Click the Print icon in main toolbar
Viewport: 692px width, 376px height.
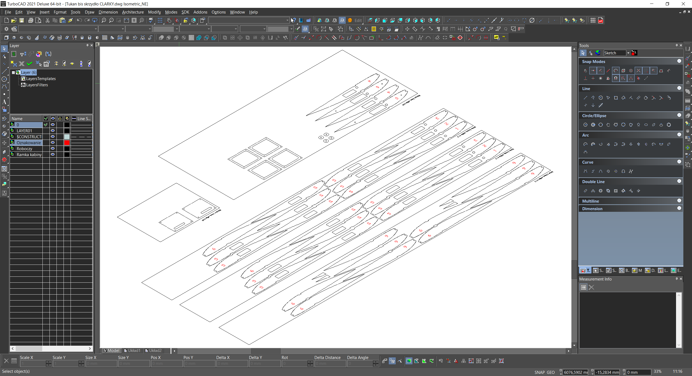click(x=31, y=20)
